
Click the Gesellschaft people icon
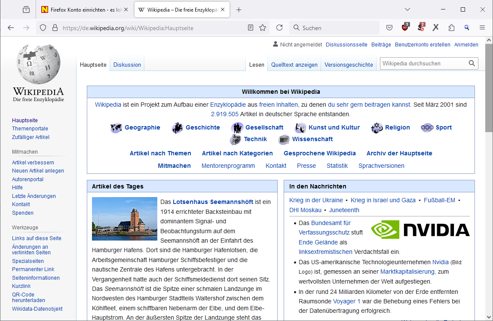(x=237, y=128)
